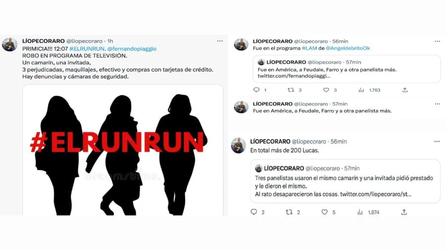Open the #LAM hashtag link
Image resolution: width=446 pixels, height=250 pixels.
[309, 49]
